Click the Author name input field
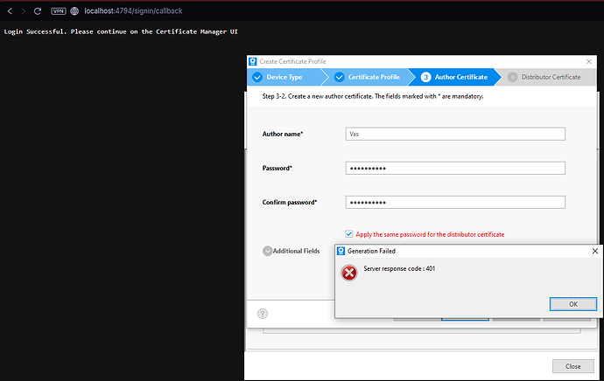 coord(455,134)
